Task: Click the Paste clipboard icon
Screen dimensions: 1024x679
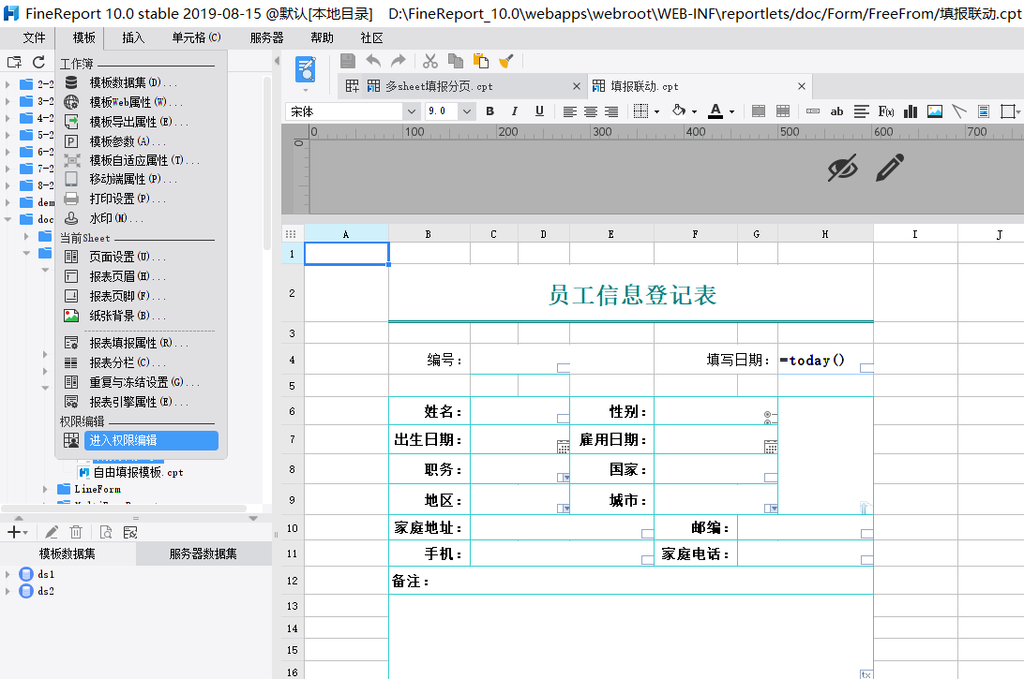Action: point(481,61)
